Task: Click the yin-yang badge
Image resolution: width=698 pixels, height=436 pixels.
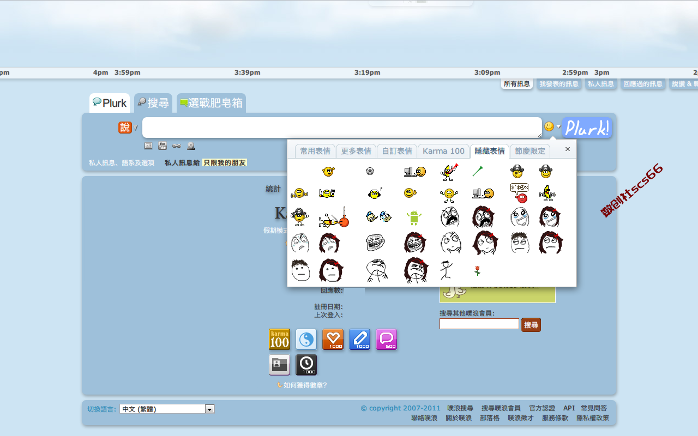Action: point(306,340)
